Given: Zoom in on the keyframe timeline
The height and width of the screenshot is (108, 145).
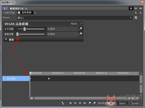Looking at the screenshot, I should click(x=133, y=98).
